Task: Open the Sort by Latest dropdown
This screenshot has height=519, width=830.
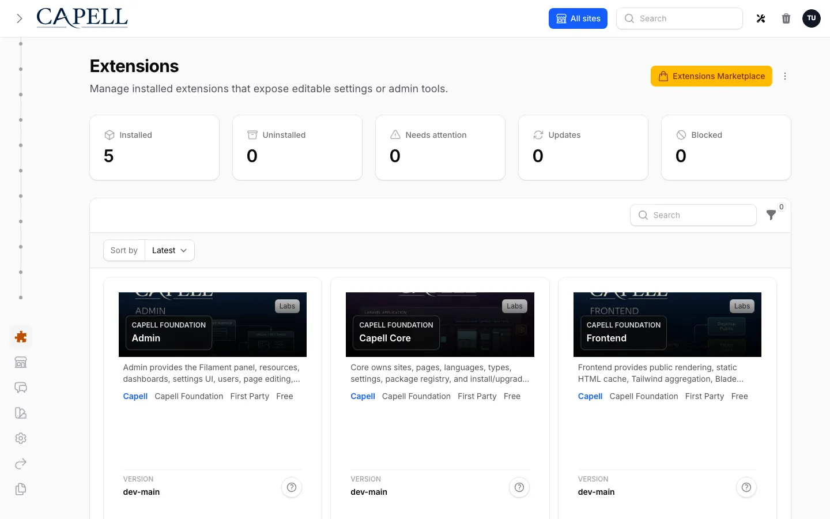Action: pos(169,250)
